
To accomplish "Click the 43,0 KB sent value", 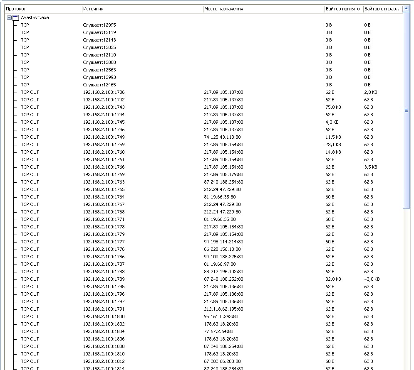I will (x=372, y=279).
